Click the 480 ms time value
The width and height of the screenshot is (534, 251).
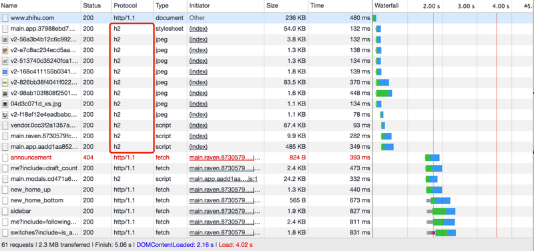pyautogui.click(x=360, y=18)
